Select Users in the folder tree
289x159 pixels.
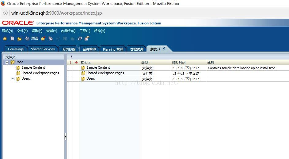coord(26,78)
